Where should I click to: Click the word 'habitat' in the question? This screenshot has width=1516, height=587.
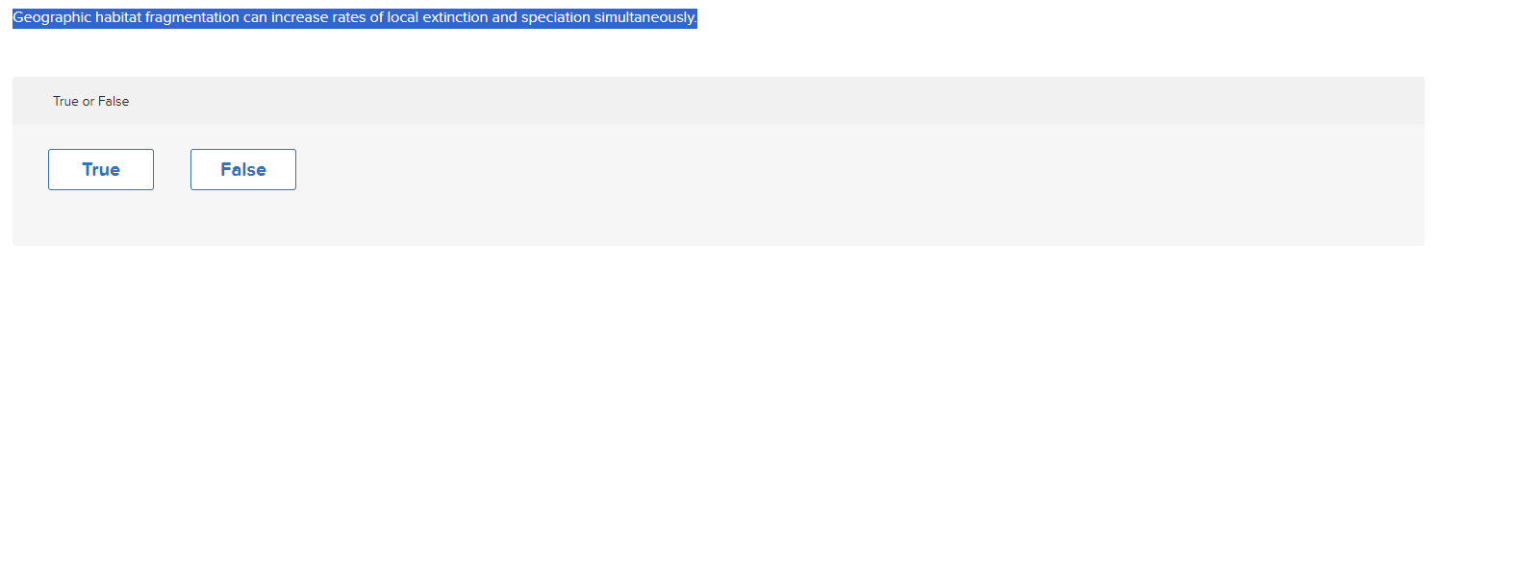click(118, 17)
